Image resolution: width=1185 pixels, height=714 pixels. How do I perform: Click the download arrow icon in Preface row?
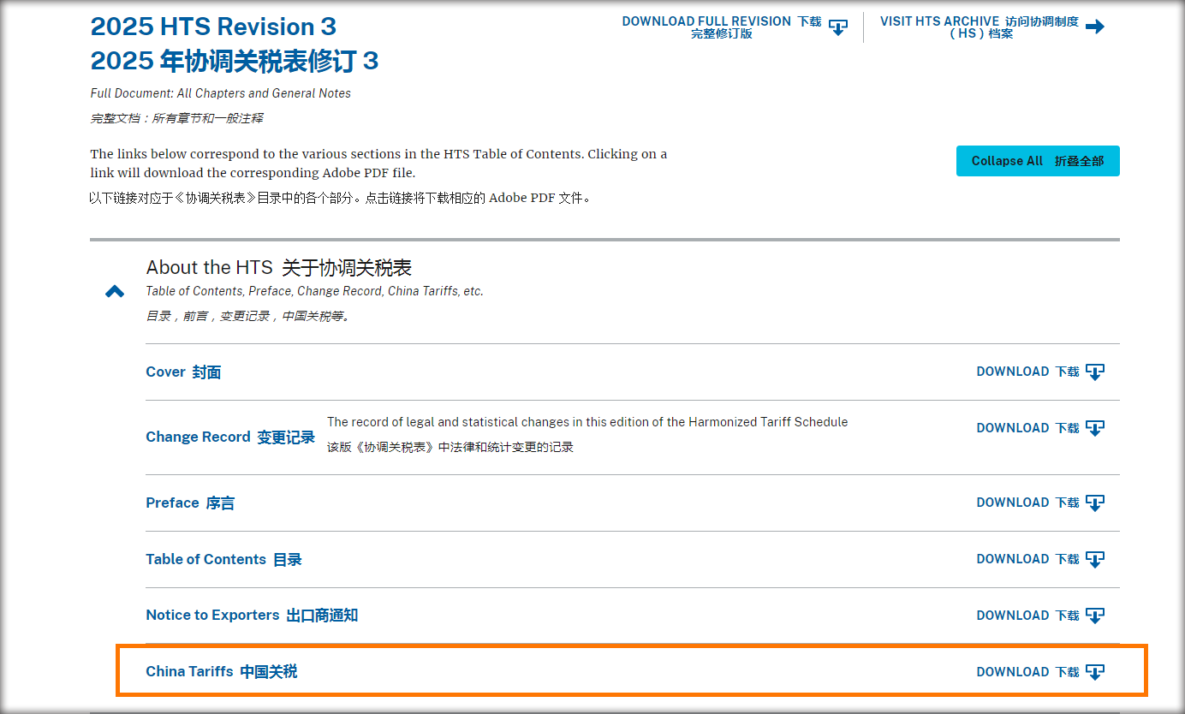1095,503
